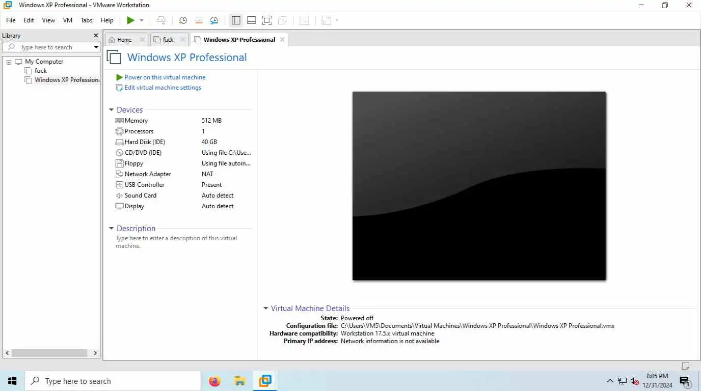Screen dimensions: 701x391
Task: Click the configuration file path text
Action: tap(477, 326)
